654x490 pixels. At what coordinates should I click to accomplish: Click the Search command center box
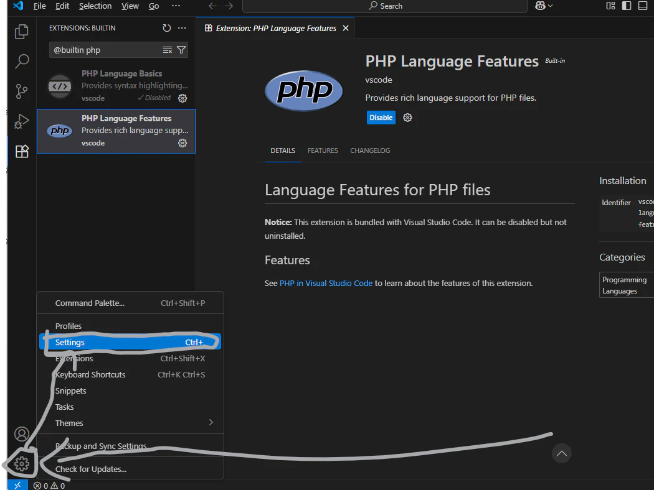384,6
